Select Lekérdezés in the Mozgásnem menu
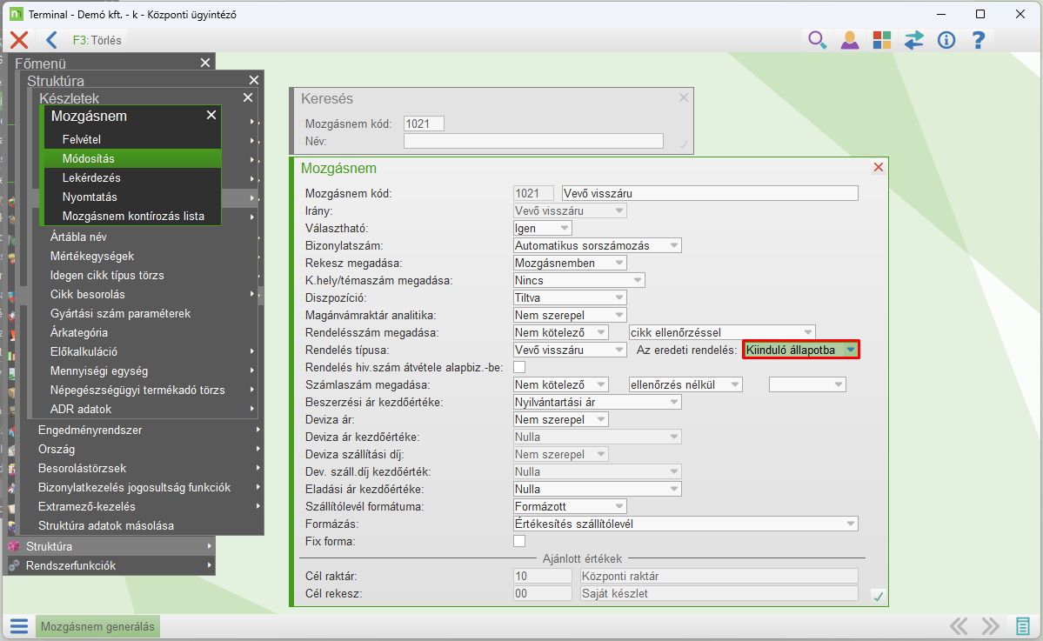 click(x=91, y=177)
